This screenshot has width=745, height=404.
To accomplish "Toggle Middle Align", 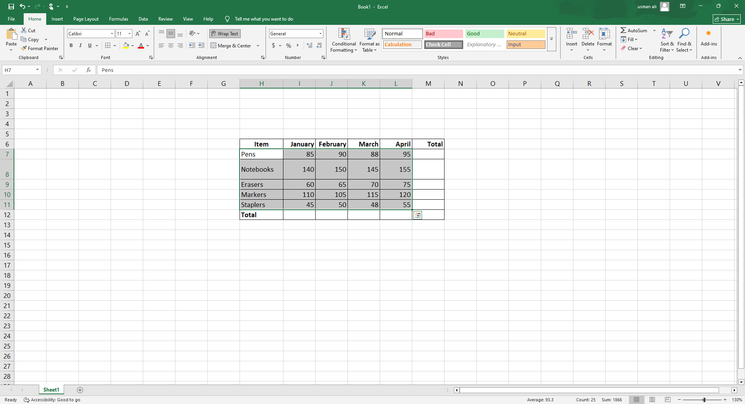I will [x=171, y=34].
